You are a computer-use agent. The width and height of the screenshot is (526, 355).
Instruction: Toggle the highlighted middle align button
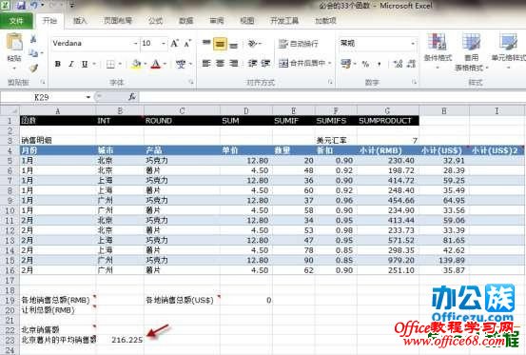pos(220,44)
